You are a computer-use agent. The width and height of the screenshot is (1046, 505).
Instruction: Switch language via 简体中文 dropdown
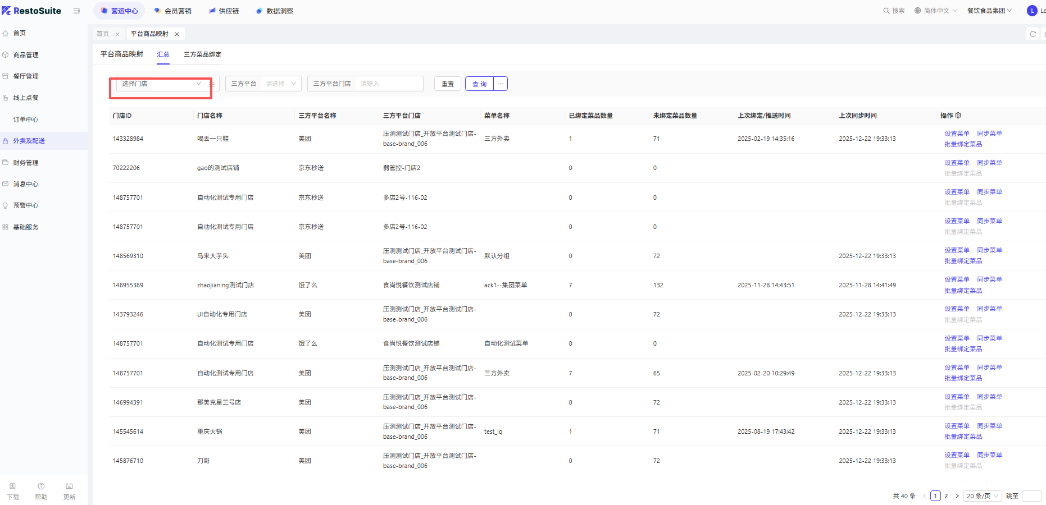point(936,11)
